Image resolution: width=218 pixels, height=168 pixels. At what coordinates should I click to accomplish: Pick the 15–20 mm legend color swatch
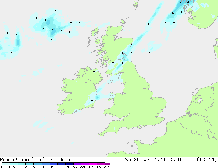pos(53,164)
